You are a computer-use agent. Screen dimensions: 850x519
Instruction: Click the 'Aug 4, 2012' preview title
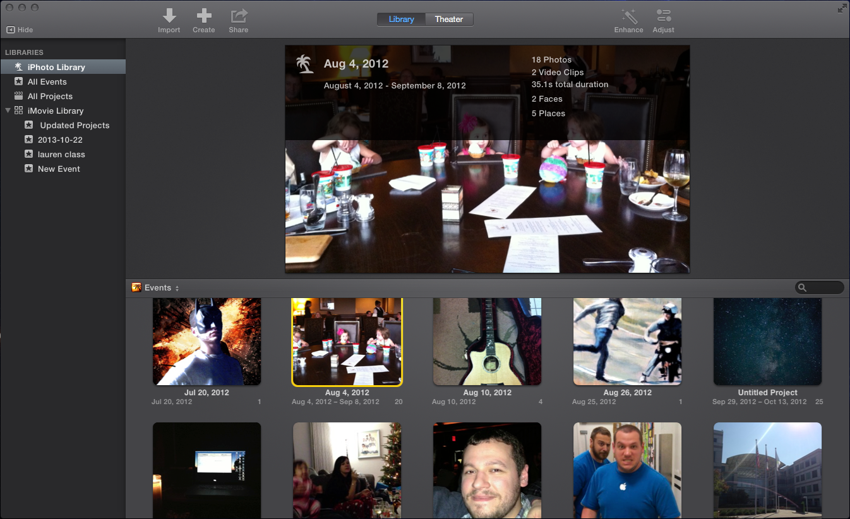point(356,64)
